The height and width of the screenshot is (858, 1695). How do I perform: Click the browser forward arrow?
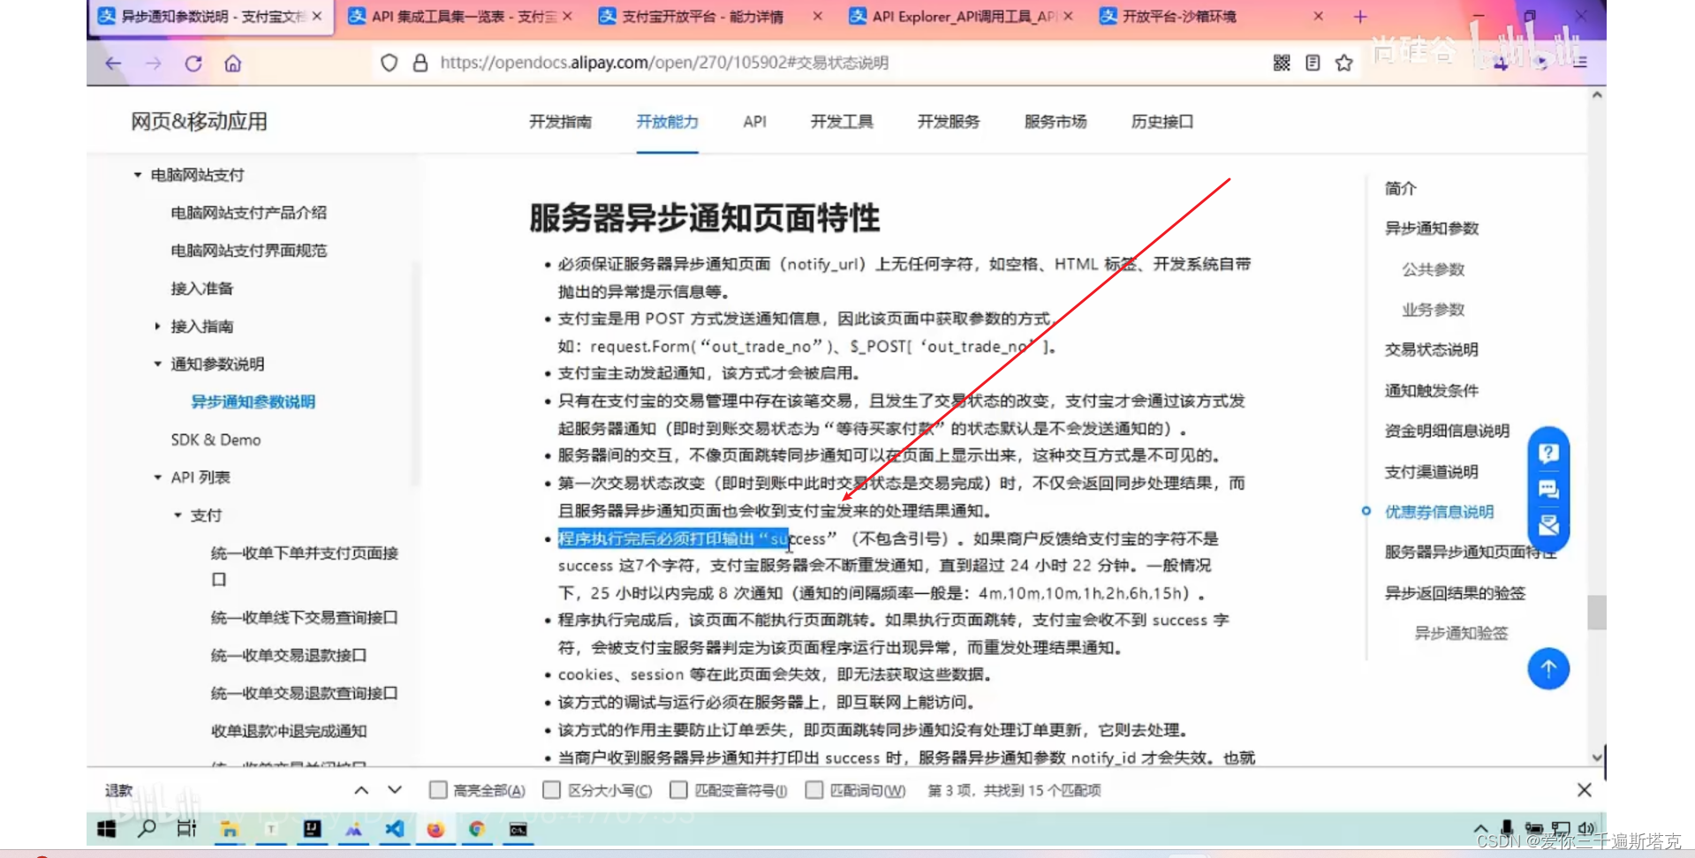[154, 64]
